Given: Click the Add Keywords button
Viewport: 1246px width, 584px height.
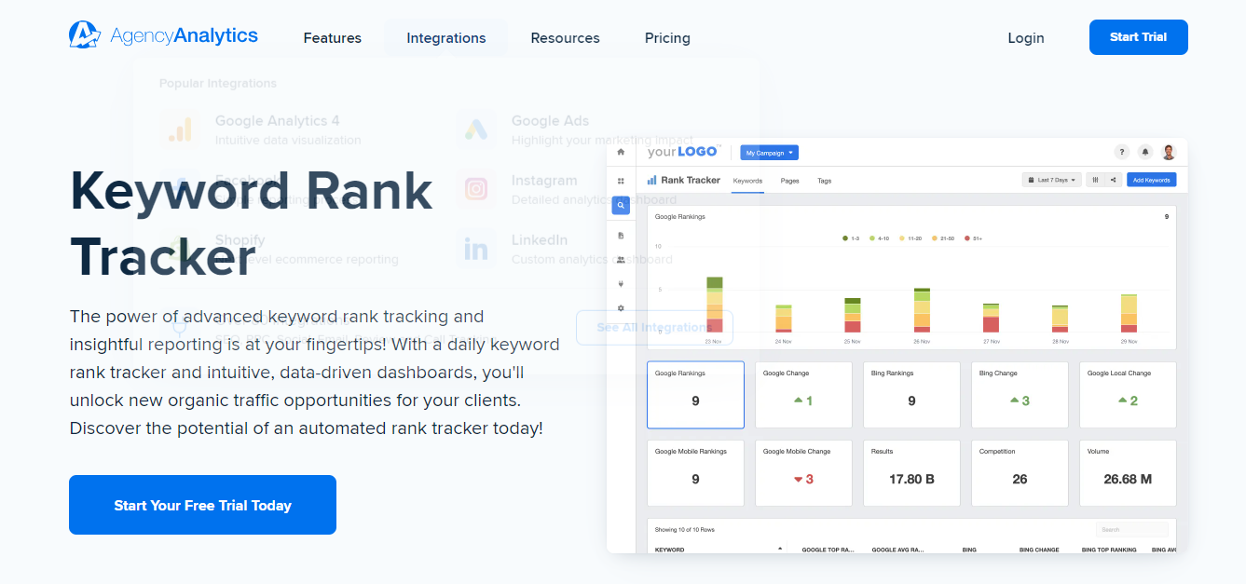Looking at the screenshot, I should [x=1152, y=180].
